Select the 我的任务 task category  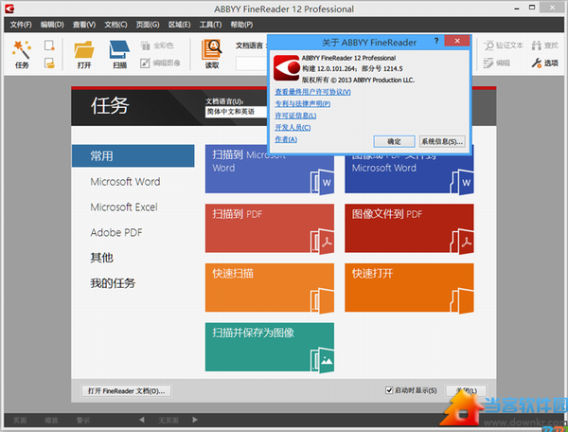pos(113,283)
